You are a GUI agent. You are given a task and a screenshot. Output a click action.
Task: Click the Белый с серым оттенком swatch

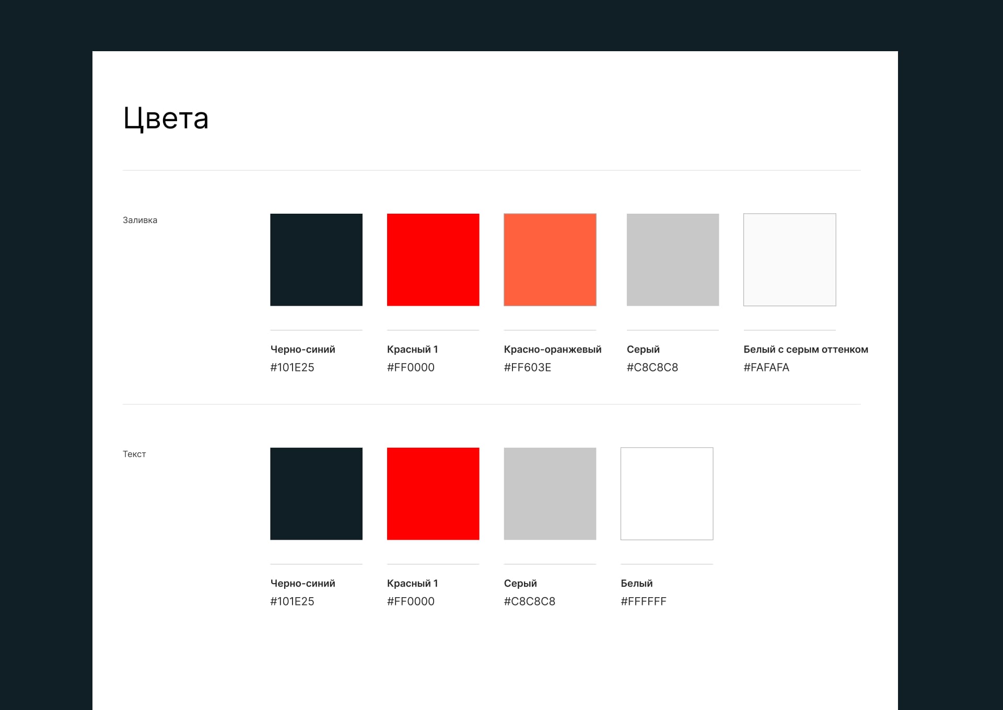[x=790, y=260]
